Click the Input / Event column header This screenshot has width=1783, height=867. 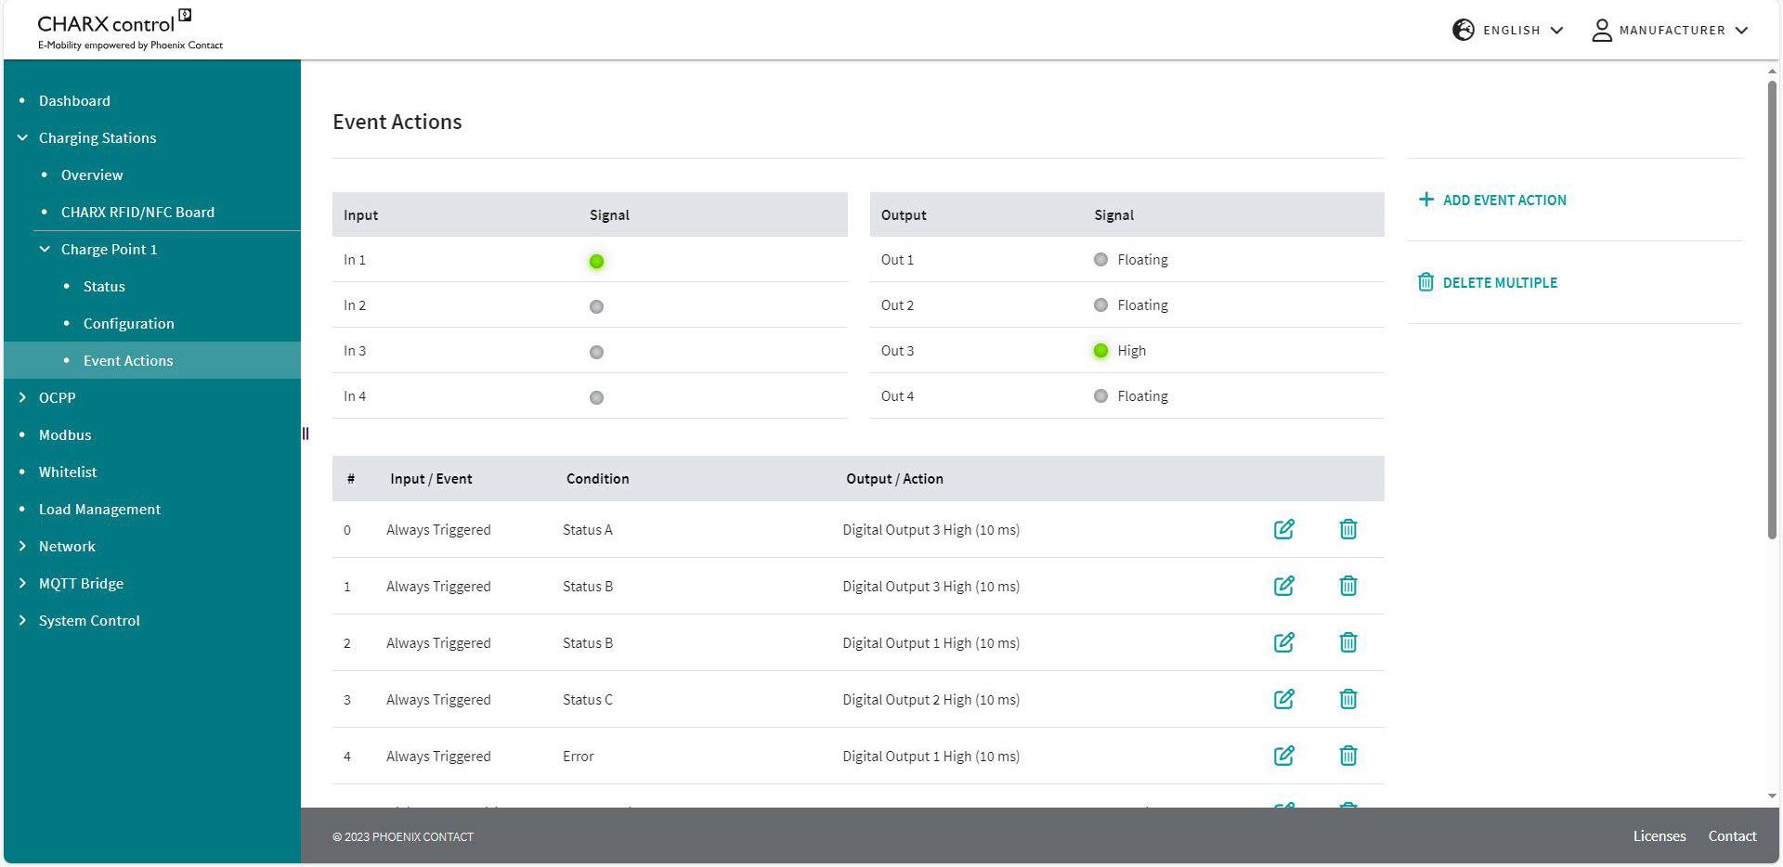point(431,479)
